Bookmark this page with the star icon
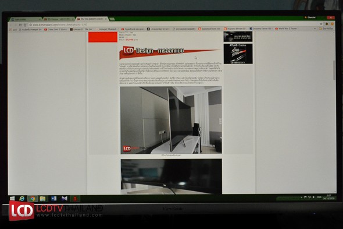Viewport: 343px width, 229px height. click(x=321, y=24)
